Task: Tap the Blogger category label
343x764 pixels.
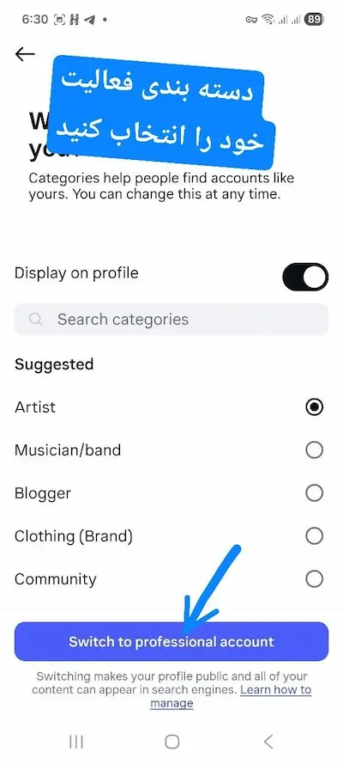Action: [x=43, y=493]
